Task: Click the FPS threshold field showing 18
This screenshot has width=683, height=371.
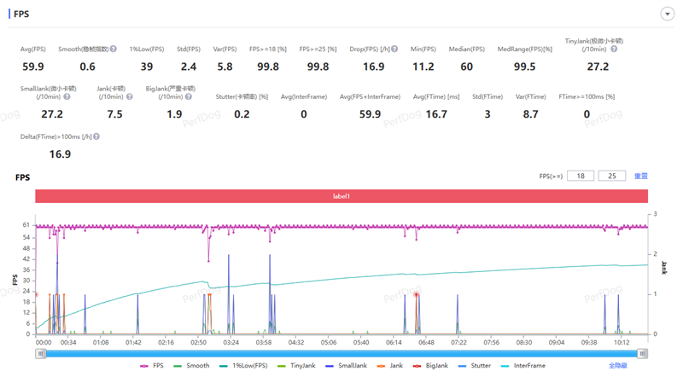Action: (x=580, y=176)
